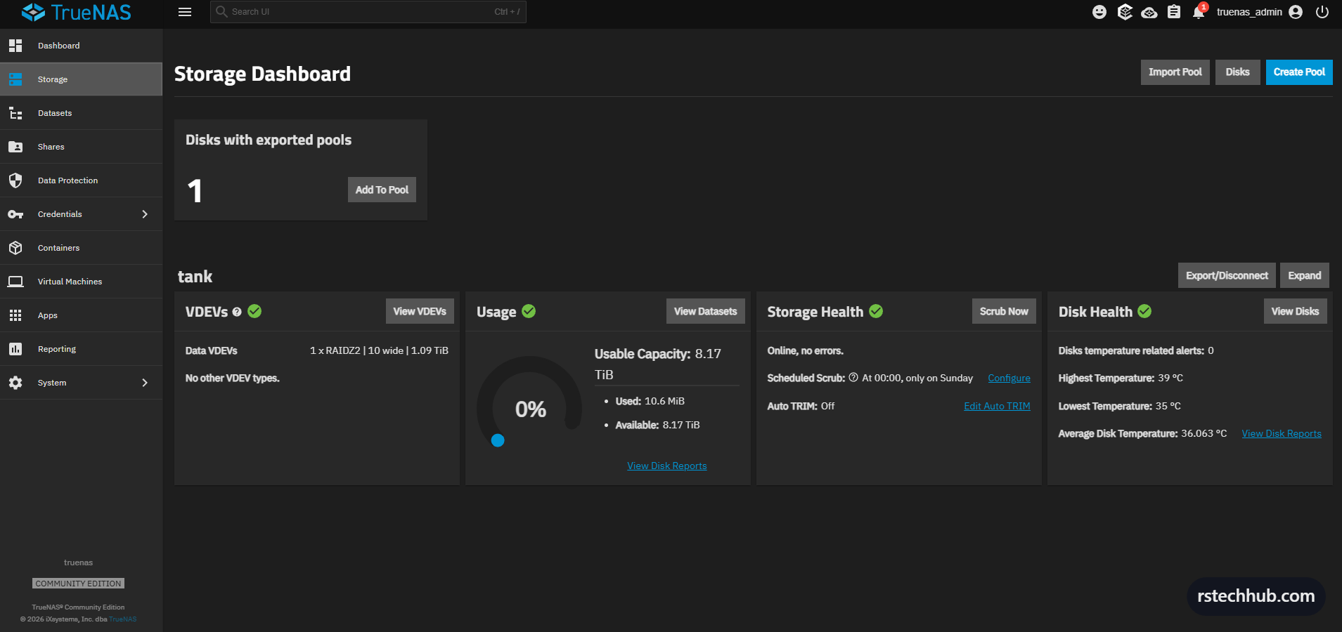The width and height of the screenshot is (1342, 632).
Task: Open the truenas_admin user menu
Action: (1259, 12)
